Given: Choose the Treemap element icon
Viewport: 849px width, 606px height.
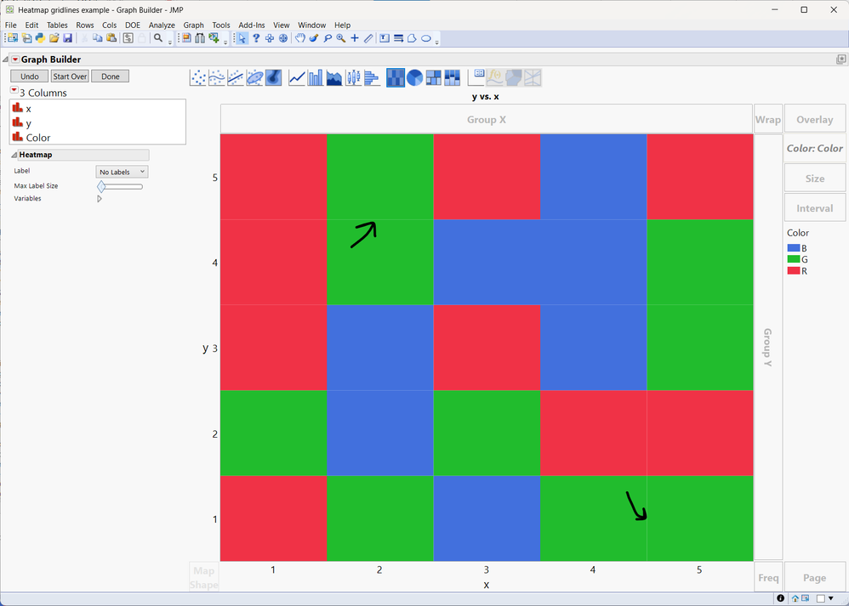Looking at the screenshot, I should click(x=432, y=77).
